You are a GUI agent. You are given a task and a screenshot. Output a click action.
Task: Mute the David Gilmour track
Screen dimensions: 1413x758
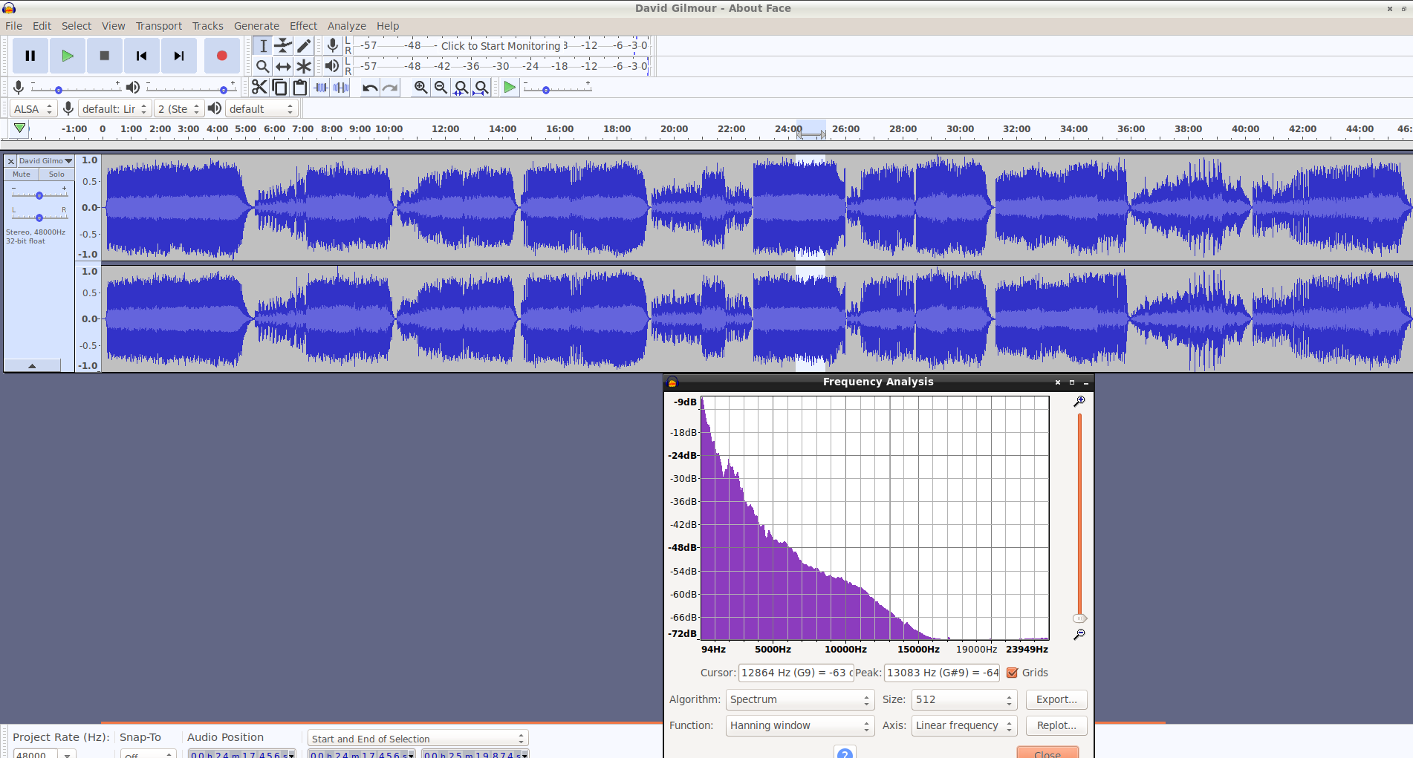coord(22,174)
